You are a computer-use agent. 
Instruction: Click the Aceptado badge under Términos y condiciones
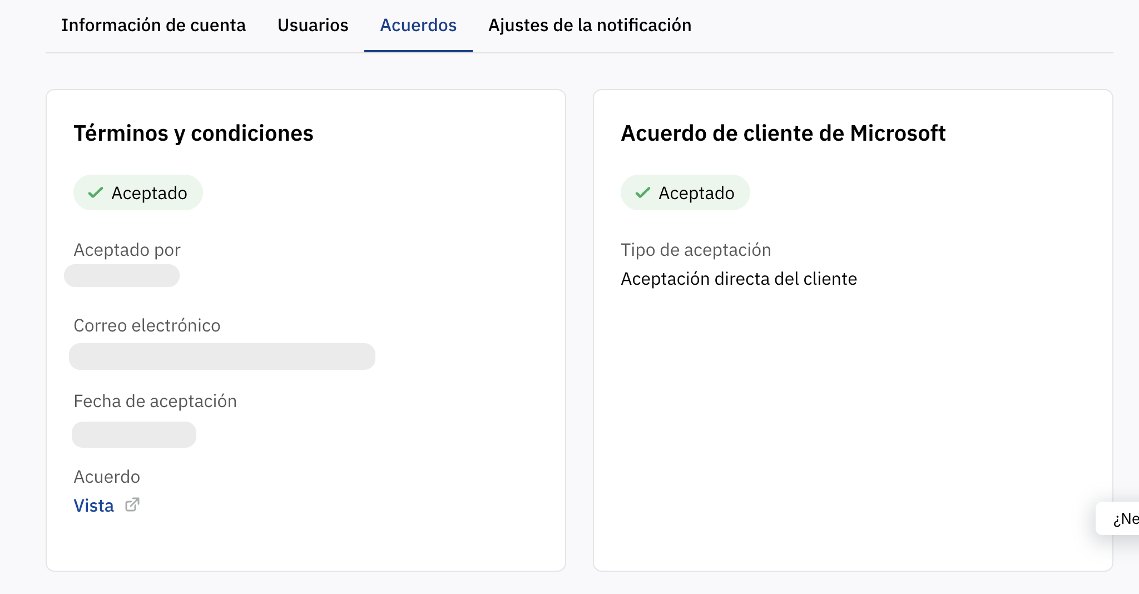click(x=138, y=192)
